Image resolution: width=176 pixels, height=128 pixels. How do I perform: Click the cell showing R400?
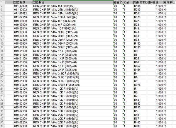click(137, 122)
